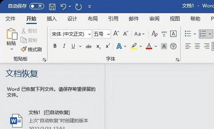The height and width of the screenshot is (129, 214).
Task: Toggle the AutoSave (自动保存) switch
Action: point(37,6)
